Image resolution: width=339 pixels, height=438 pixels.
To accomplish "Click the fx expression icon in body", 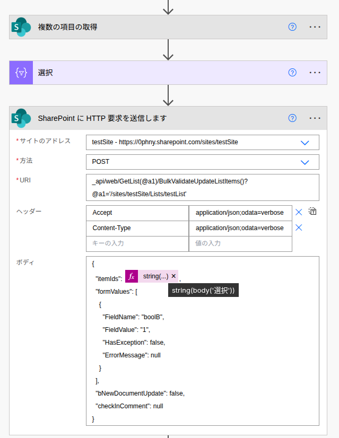I will pyautogui.click(x=132, y=277).
